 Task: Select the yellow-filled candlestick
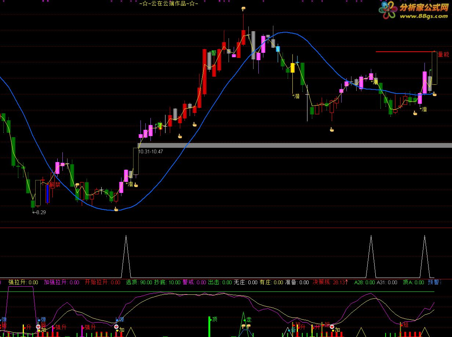292,68
